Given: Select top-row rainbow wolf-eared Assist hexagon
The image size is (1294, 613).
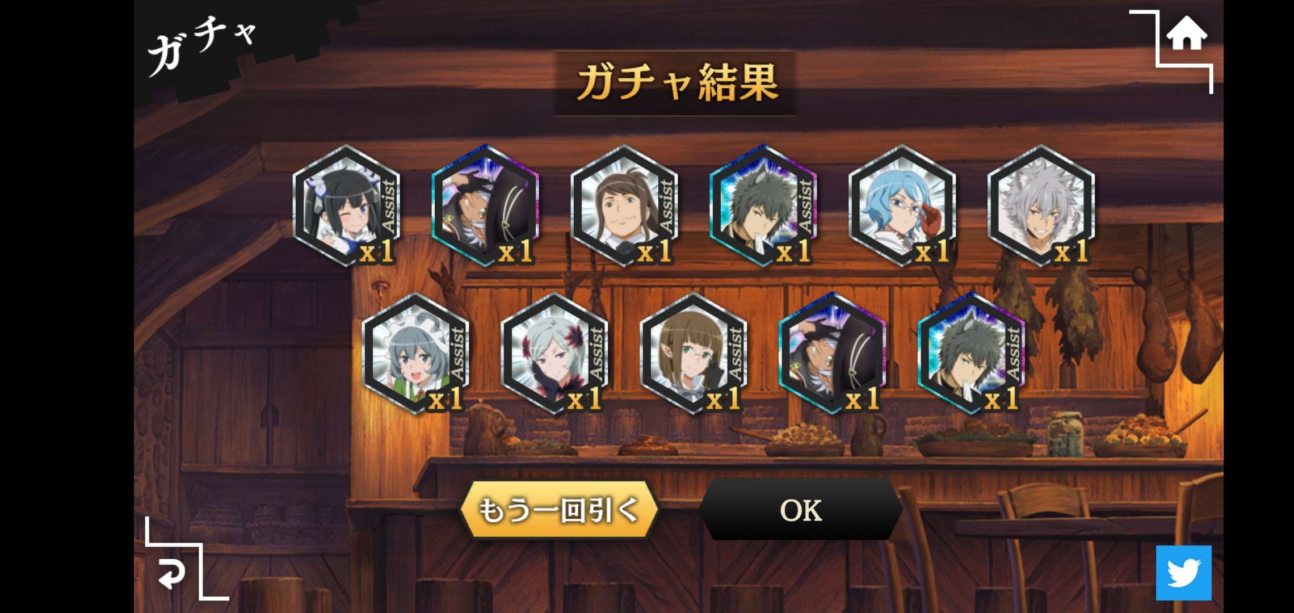Looking at the screenshot, I should (763, 205).
